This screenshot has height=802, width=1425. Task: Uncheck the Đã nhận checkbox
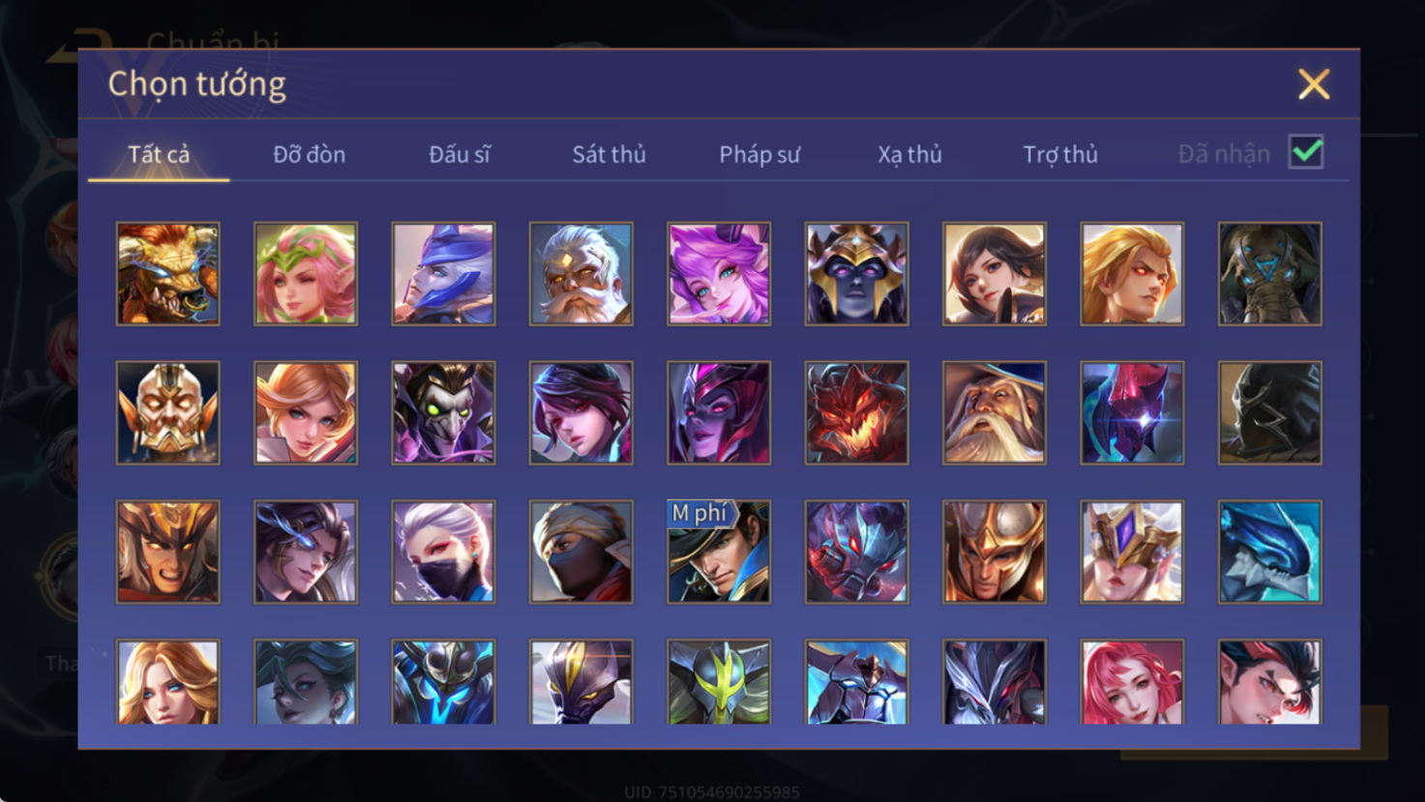point(1306,152)
